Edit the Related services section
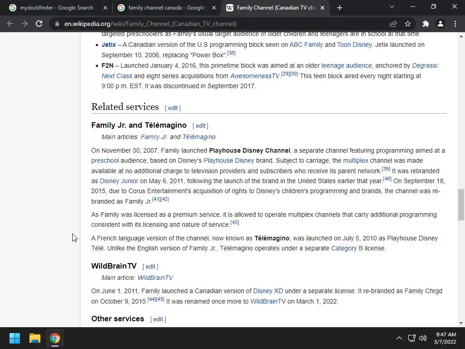 pyautogui.click(x=173, y=108)
